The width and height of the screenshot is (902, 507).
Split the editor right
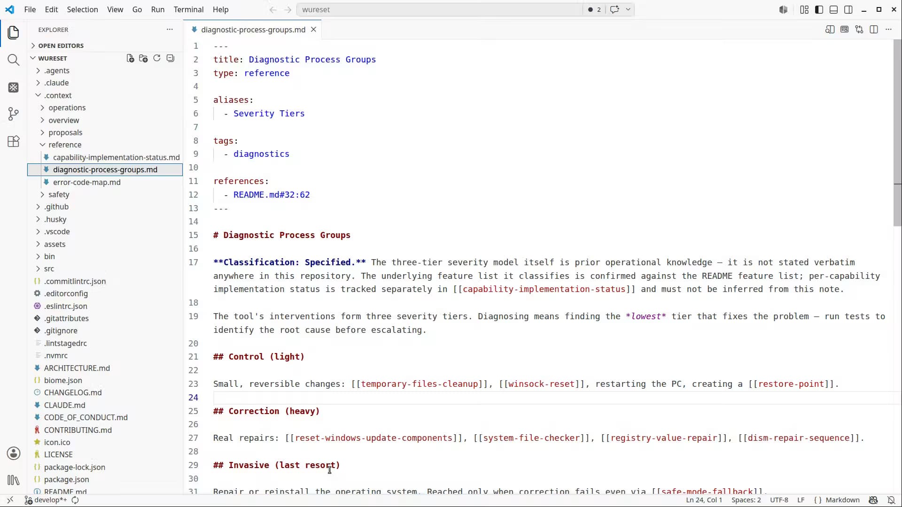pyautogui.click(x=874, y=30)
